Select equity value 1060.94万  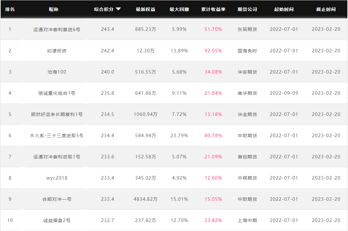(146, 114)
